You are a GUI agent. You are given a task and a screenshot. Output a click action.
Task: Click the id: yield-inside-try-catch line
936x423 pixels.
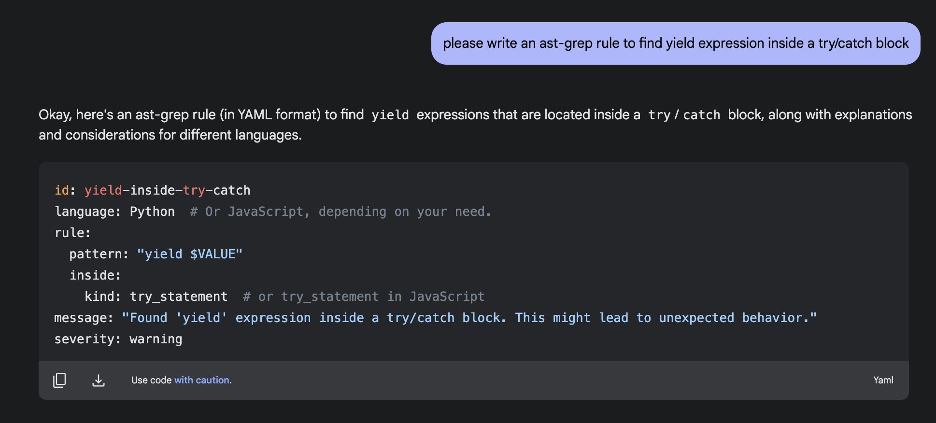coord(153,190)
